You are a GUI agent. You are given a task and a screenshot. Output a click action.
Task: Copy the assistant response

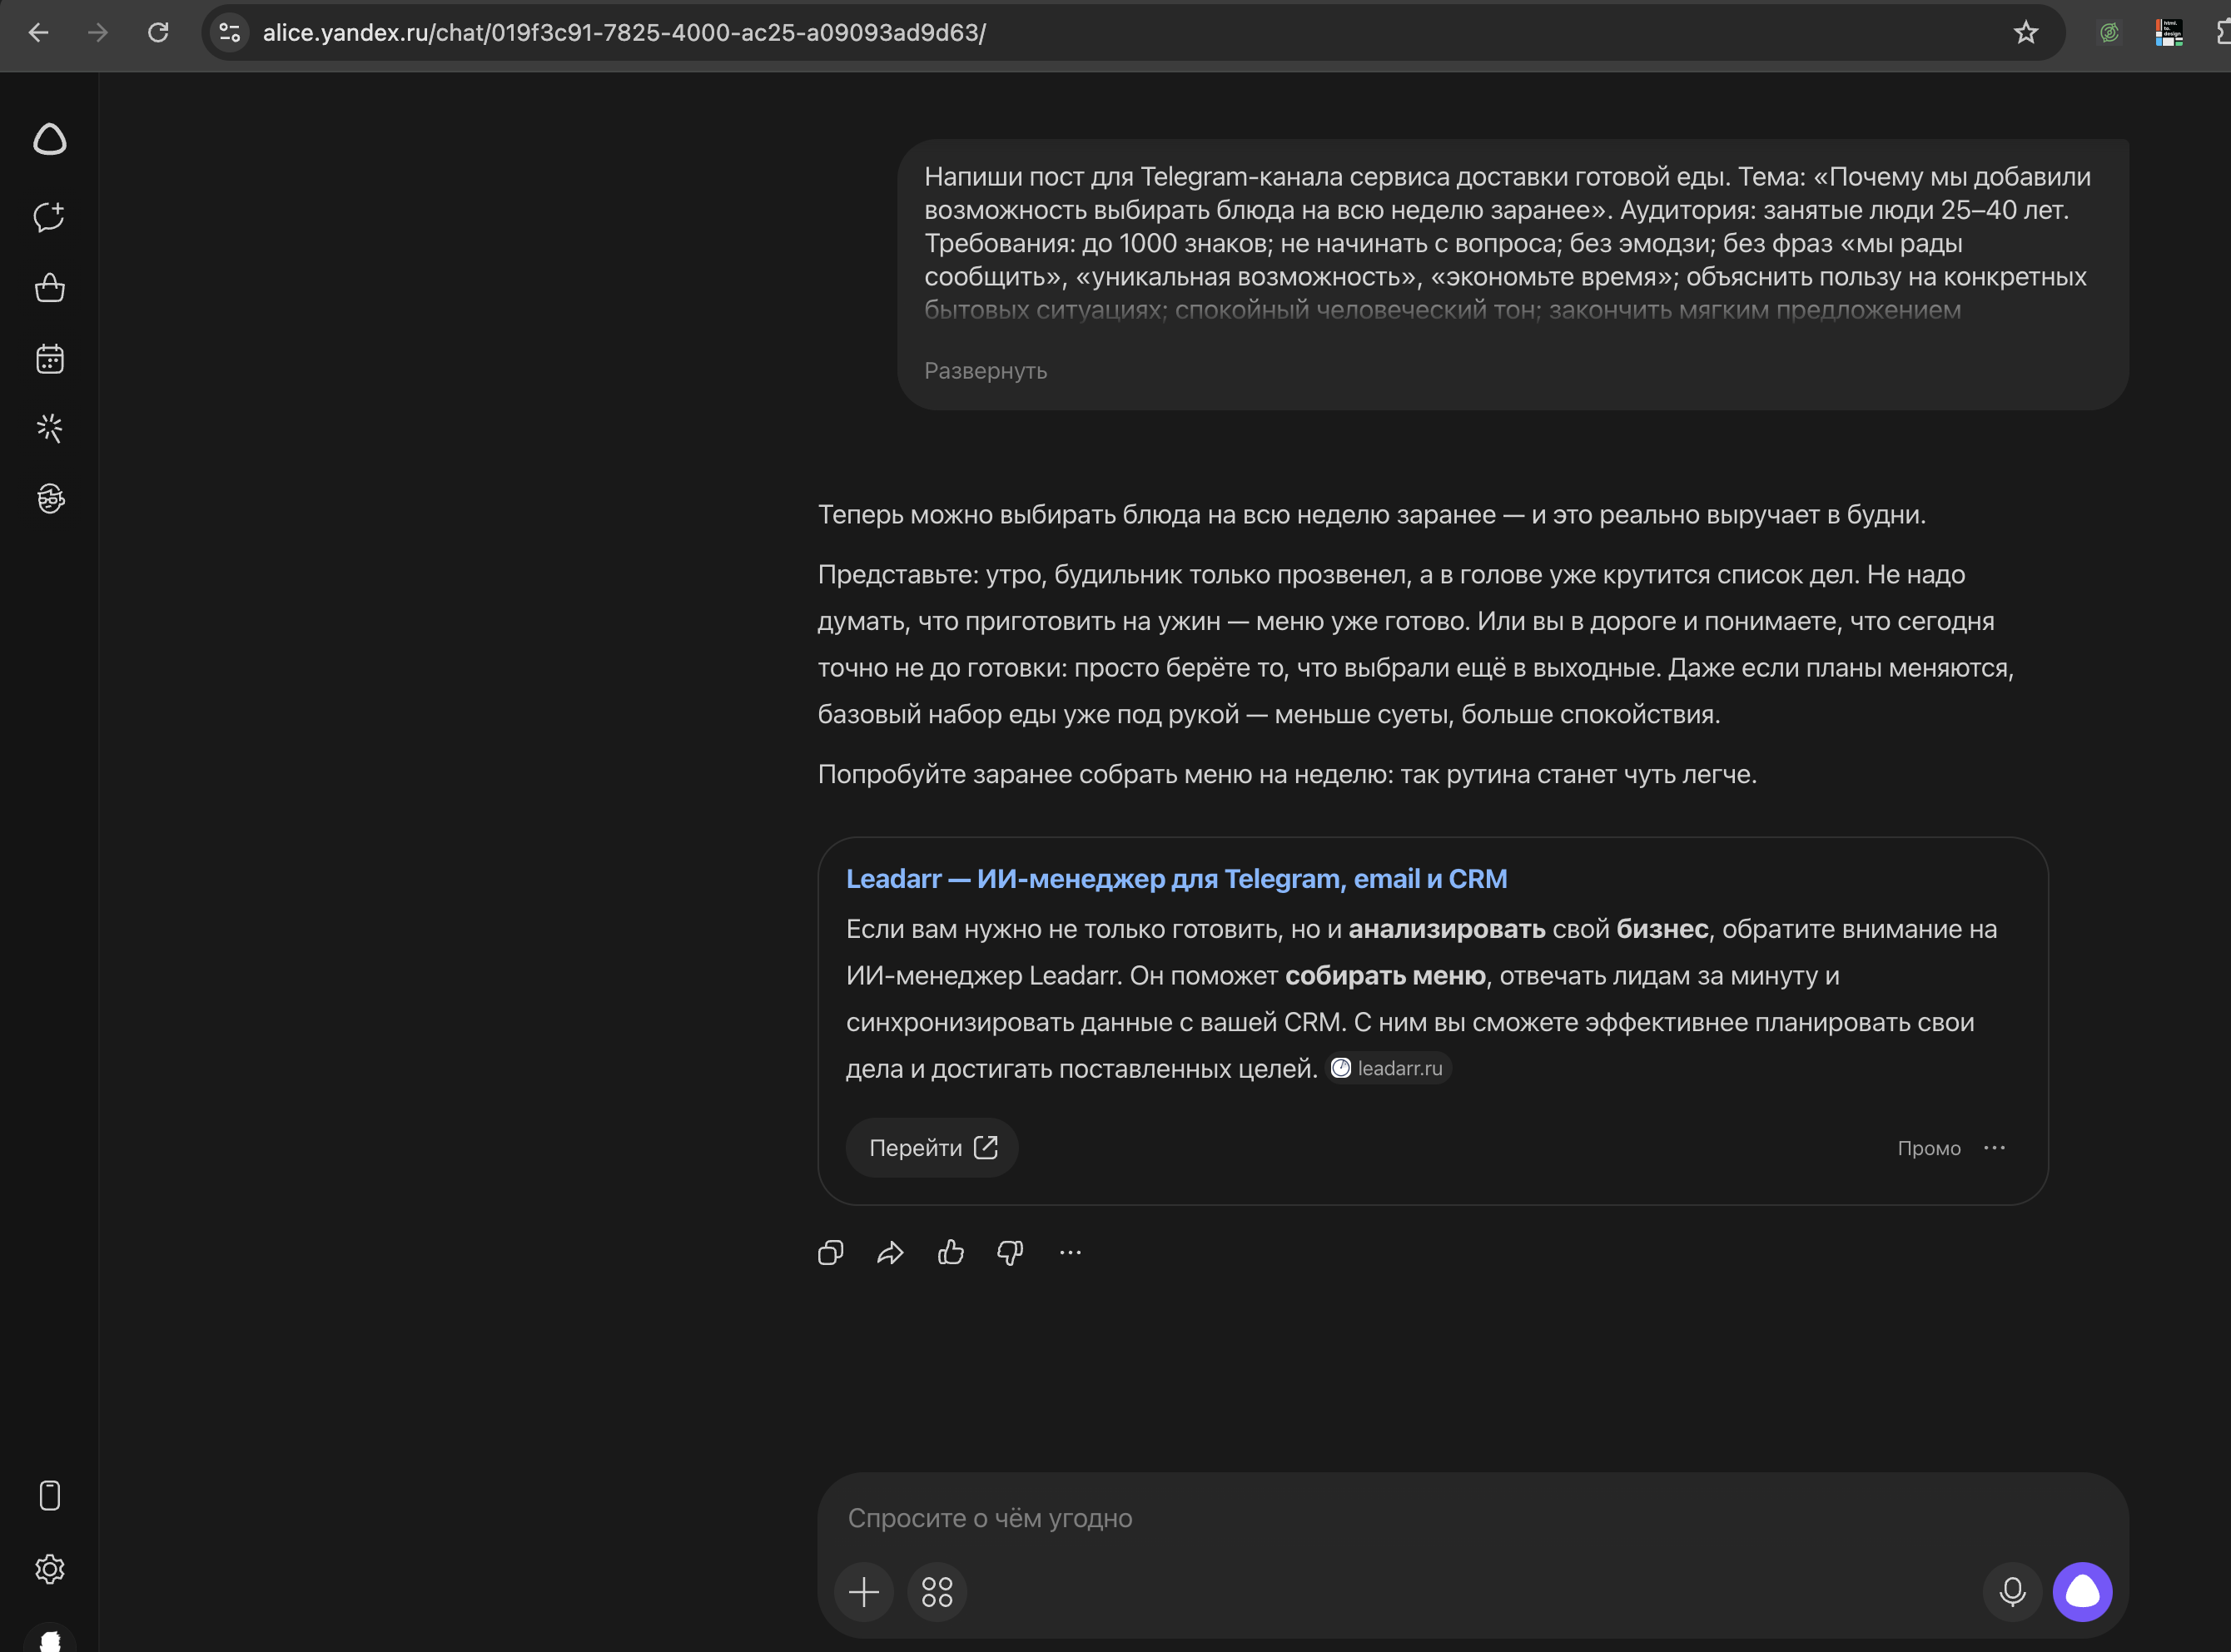830,1252
